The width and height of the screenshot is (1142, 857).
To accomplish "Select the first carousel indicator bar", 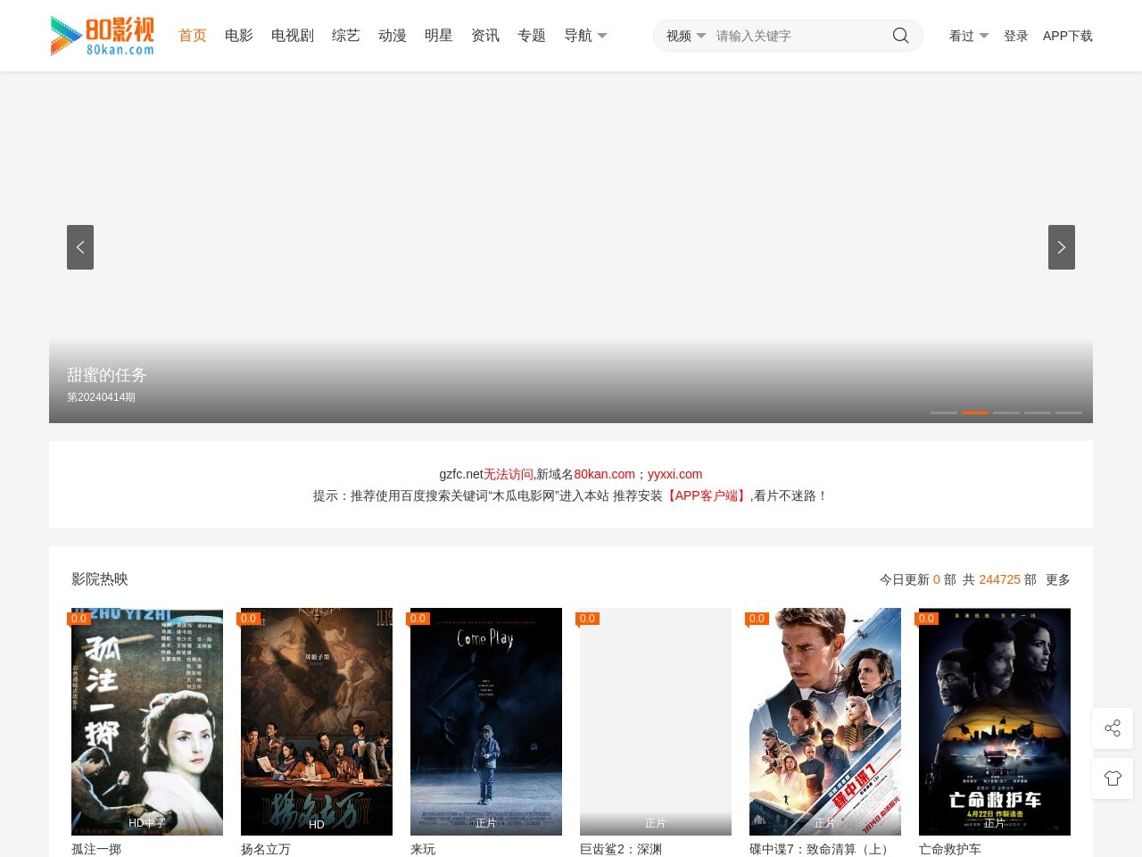I will 943,412.
